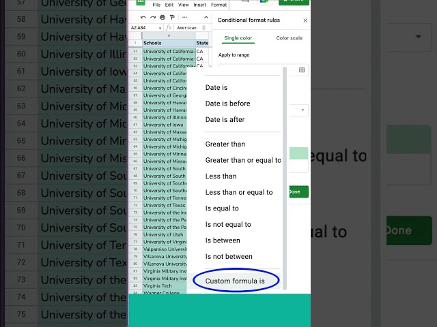This screenshot has width=437, height=327.
Task: Open the A2:A84 name box dropdown
Action: pos(160,28)
